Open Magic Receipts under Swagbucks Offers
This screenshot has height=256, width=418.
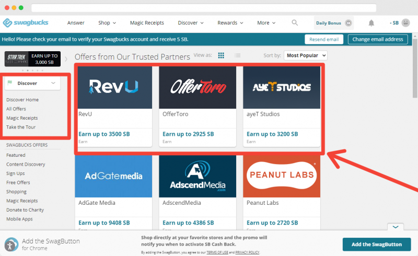[22, 201]
